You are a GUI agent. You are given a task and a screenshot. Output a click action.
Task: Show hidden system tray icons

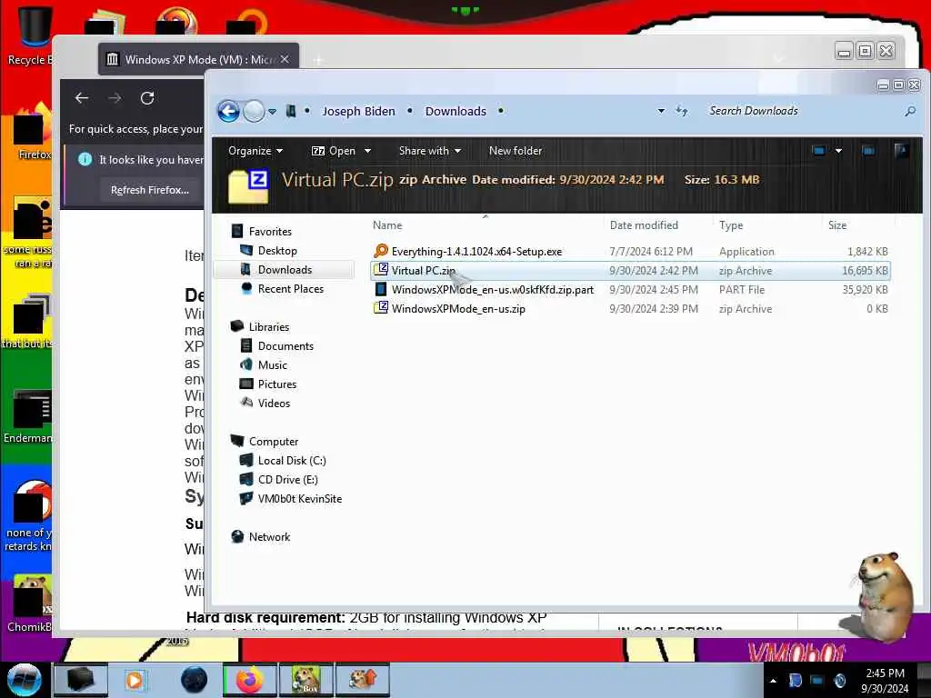pyautogui.click(x=773, y=681)
